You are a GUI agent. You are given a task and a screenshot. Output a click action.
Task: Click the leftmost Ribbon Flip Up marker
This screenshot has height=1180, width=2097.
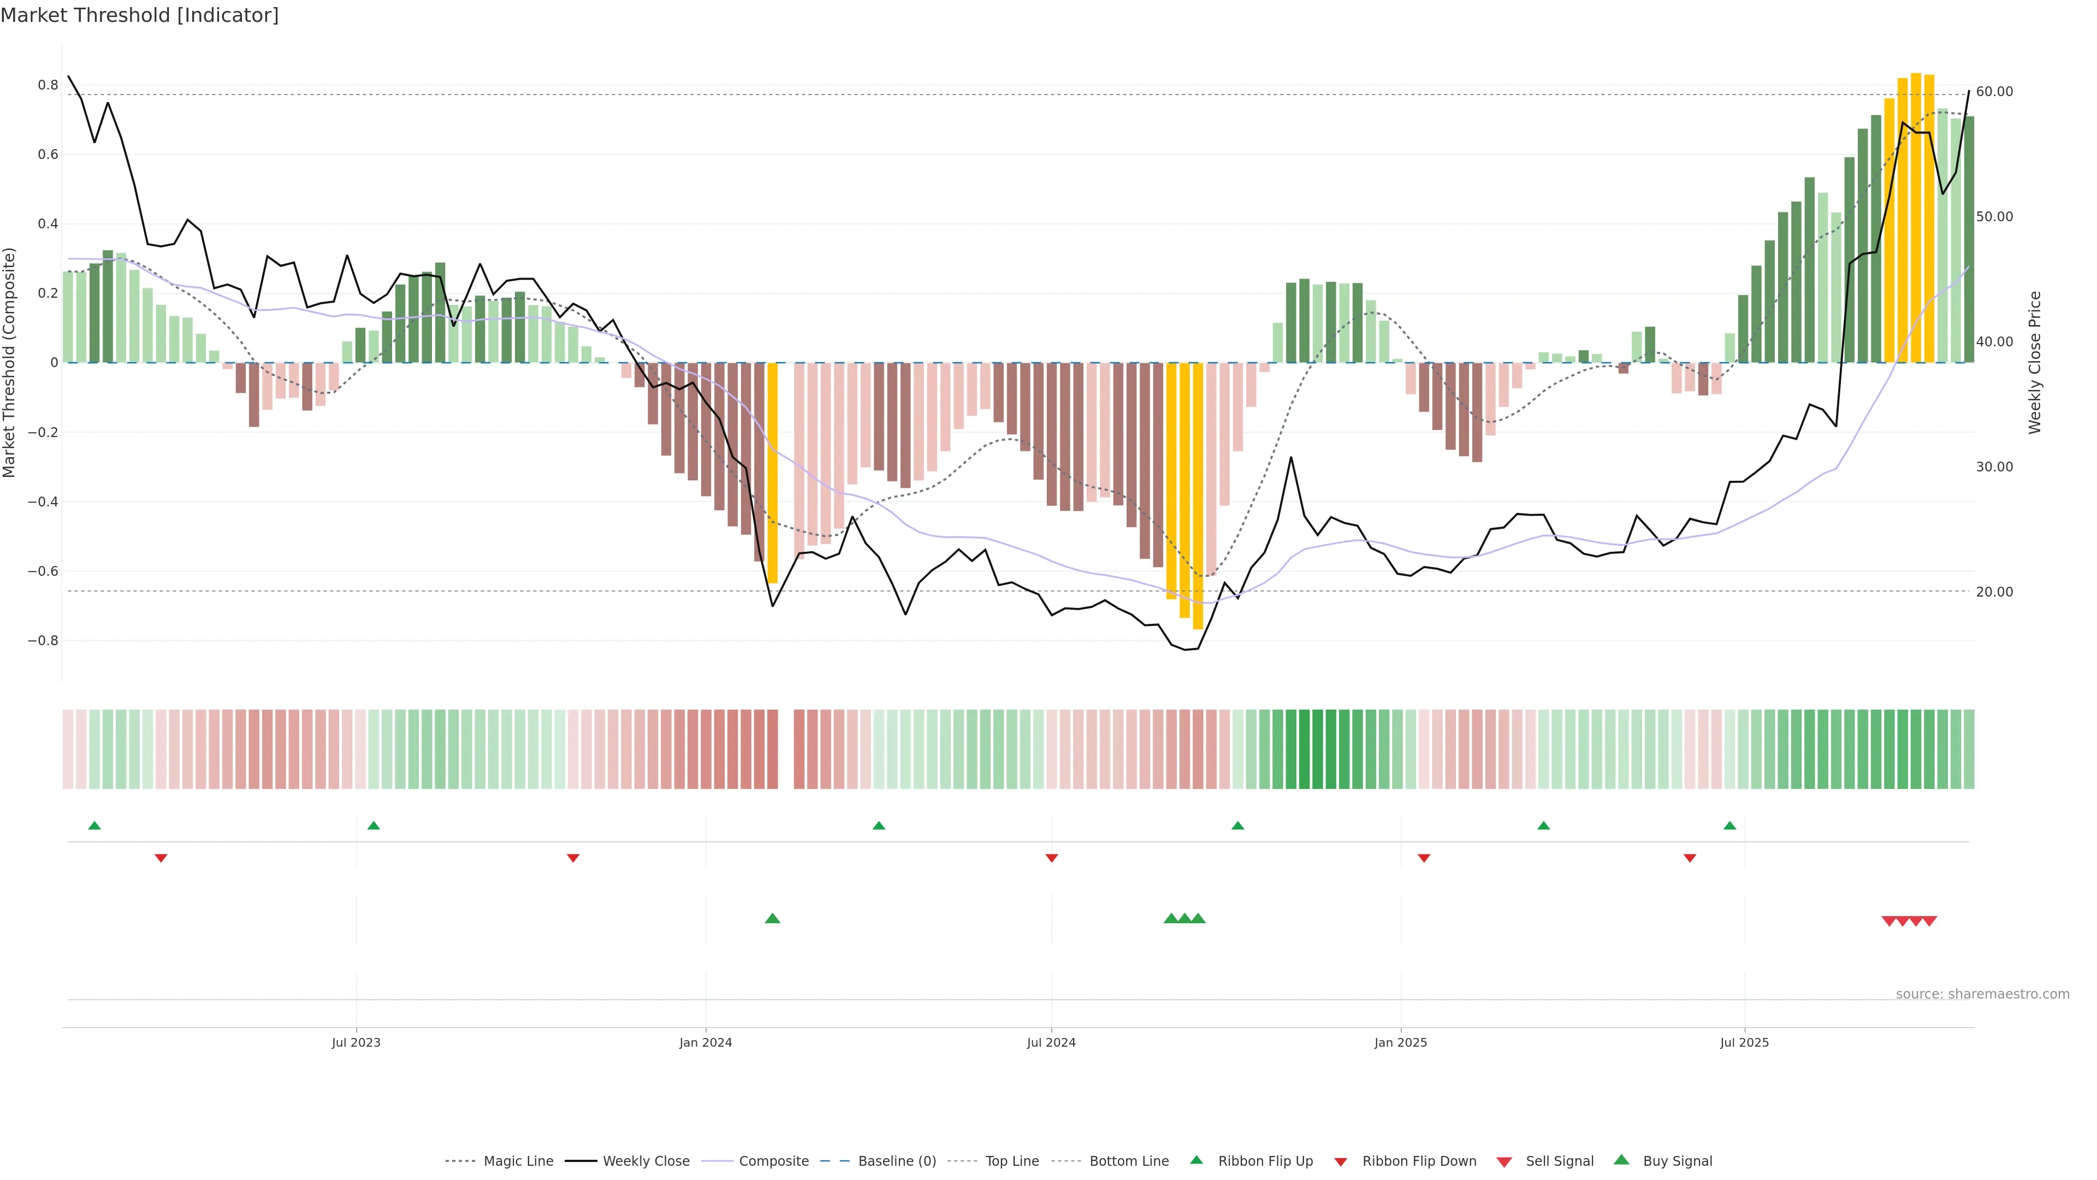pos(94,826)
